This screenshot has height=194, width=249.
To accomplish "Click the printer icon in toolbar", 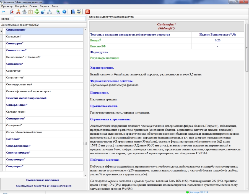I will 58,12.
